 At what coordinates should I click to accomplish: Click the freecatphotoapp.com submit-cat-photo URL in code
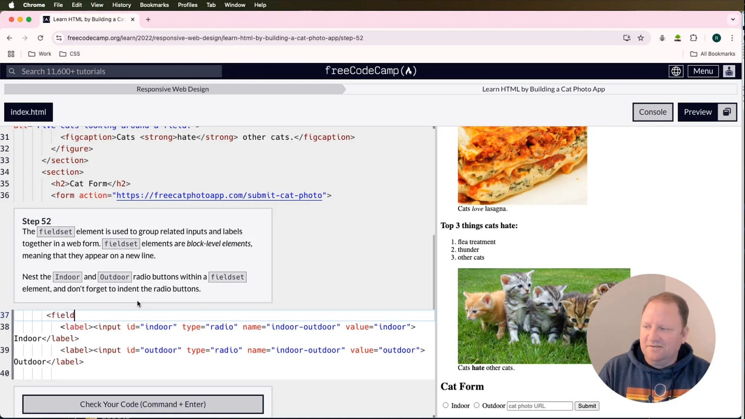[x=219, y=196]
